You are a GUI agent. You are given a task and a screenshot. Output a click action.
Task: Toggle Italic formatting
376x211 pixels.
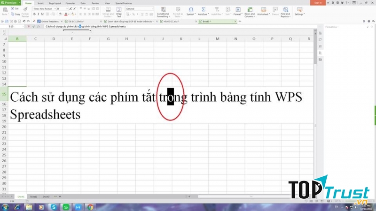coord(38,15)
